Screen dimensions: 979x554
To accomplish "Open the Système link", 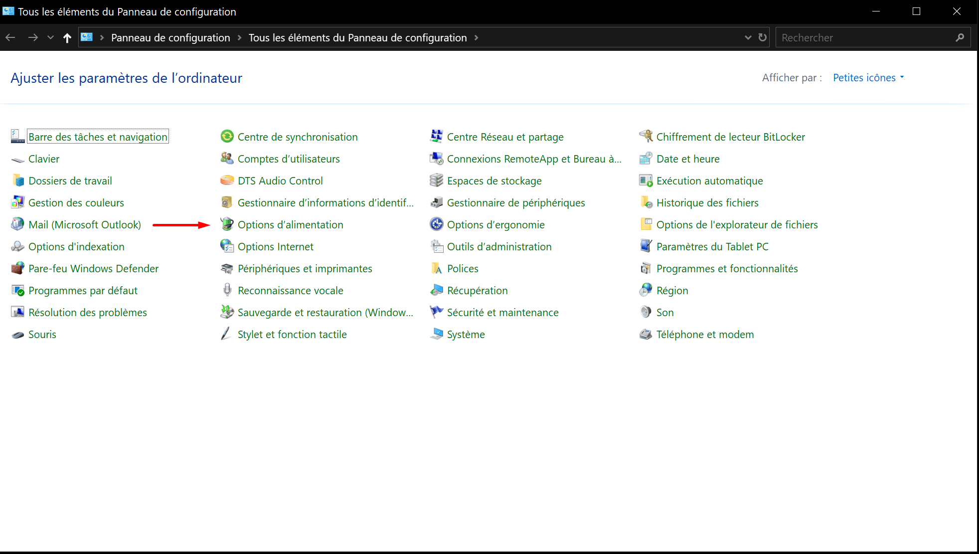I will tap(466, 334).
